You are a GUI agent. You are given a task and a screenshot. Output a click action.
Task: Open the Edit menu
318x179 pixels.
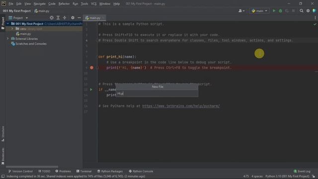point(19,3)
